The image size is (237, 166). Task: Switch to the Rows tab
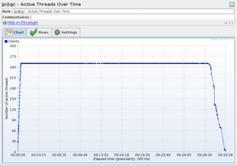pyautogui.click(x=39, y=32)
